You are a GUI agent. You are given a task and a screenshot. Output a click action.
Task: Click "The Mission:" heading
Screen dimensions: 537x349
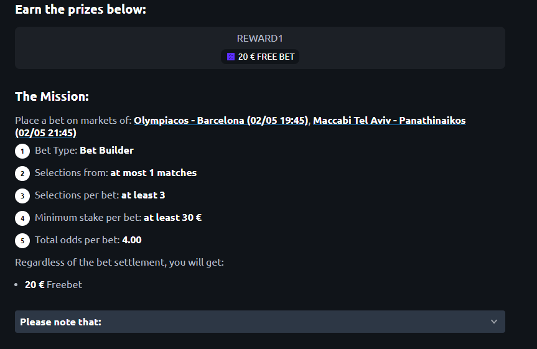(52, 96)
